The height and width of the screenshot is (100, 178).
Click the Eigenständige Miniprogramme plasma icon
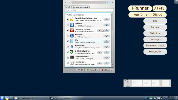[x=72, y=19]
